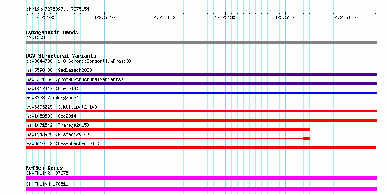Click the magenta bar for INAFM1|NR_037675
The width and height of the screenshot is (389, 194).
(x=201, y=178)
